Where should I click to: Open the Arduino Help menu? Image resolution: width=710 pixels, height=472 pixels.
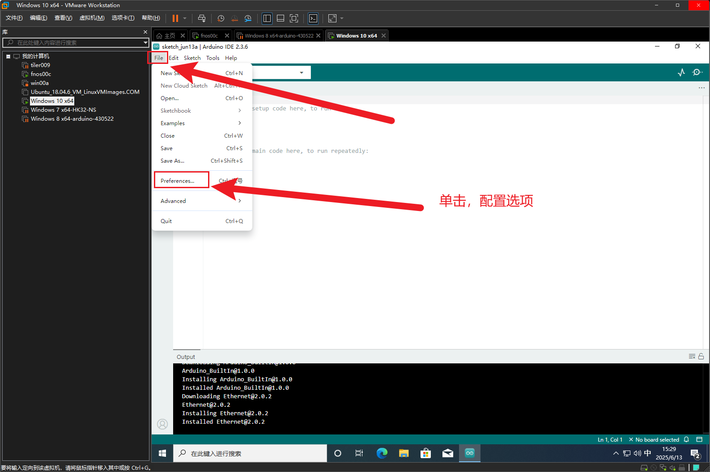coord(231,58)
